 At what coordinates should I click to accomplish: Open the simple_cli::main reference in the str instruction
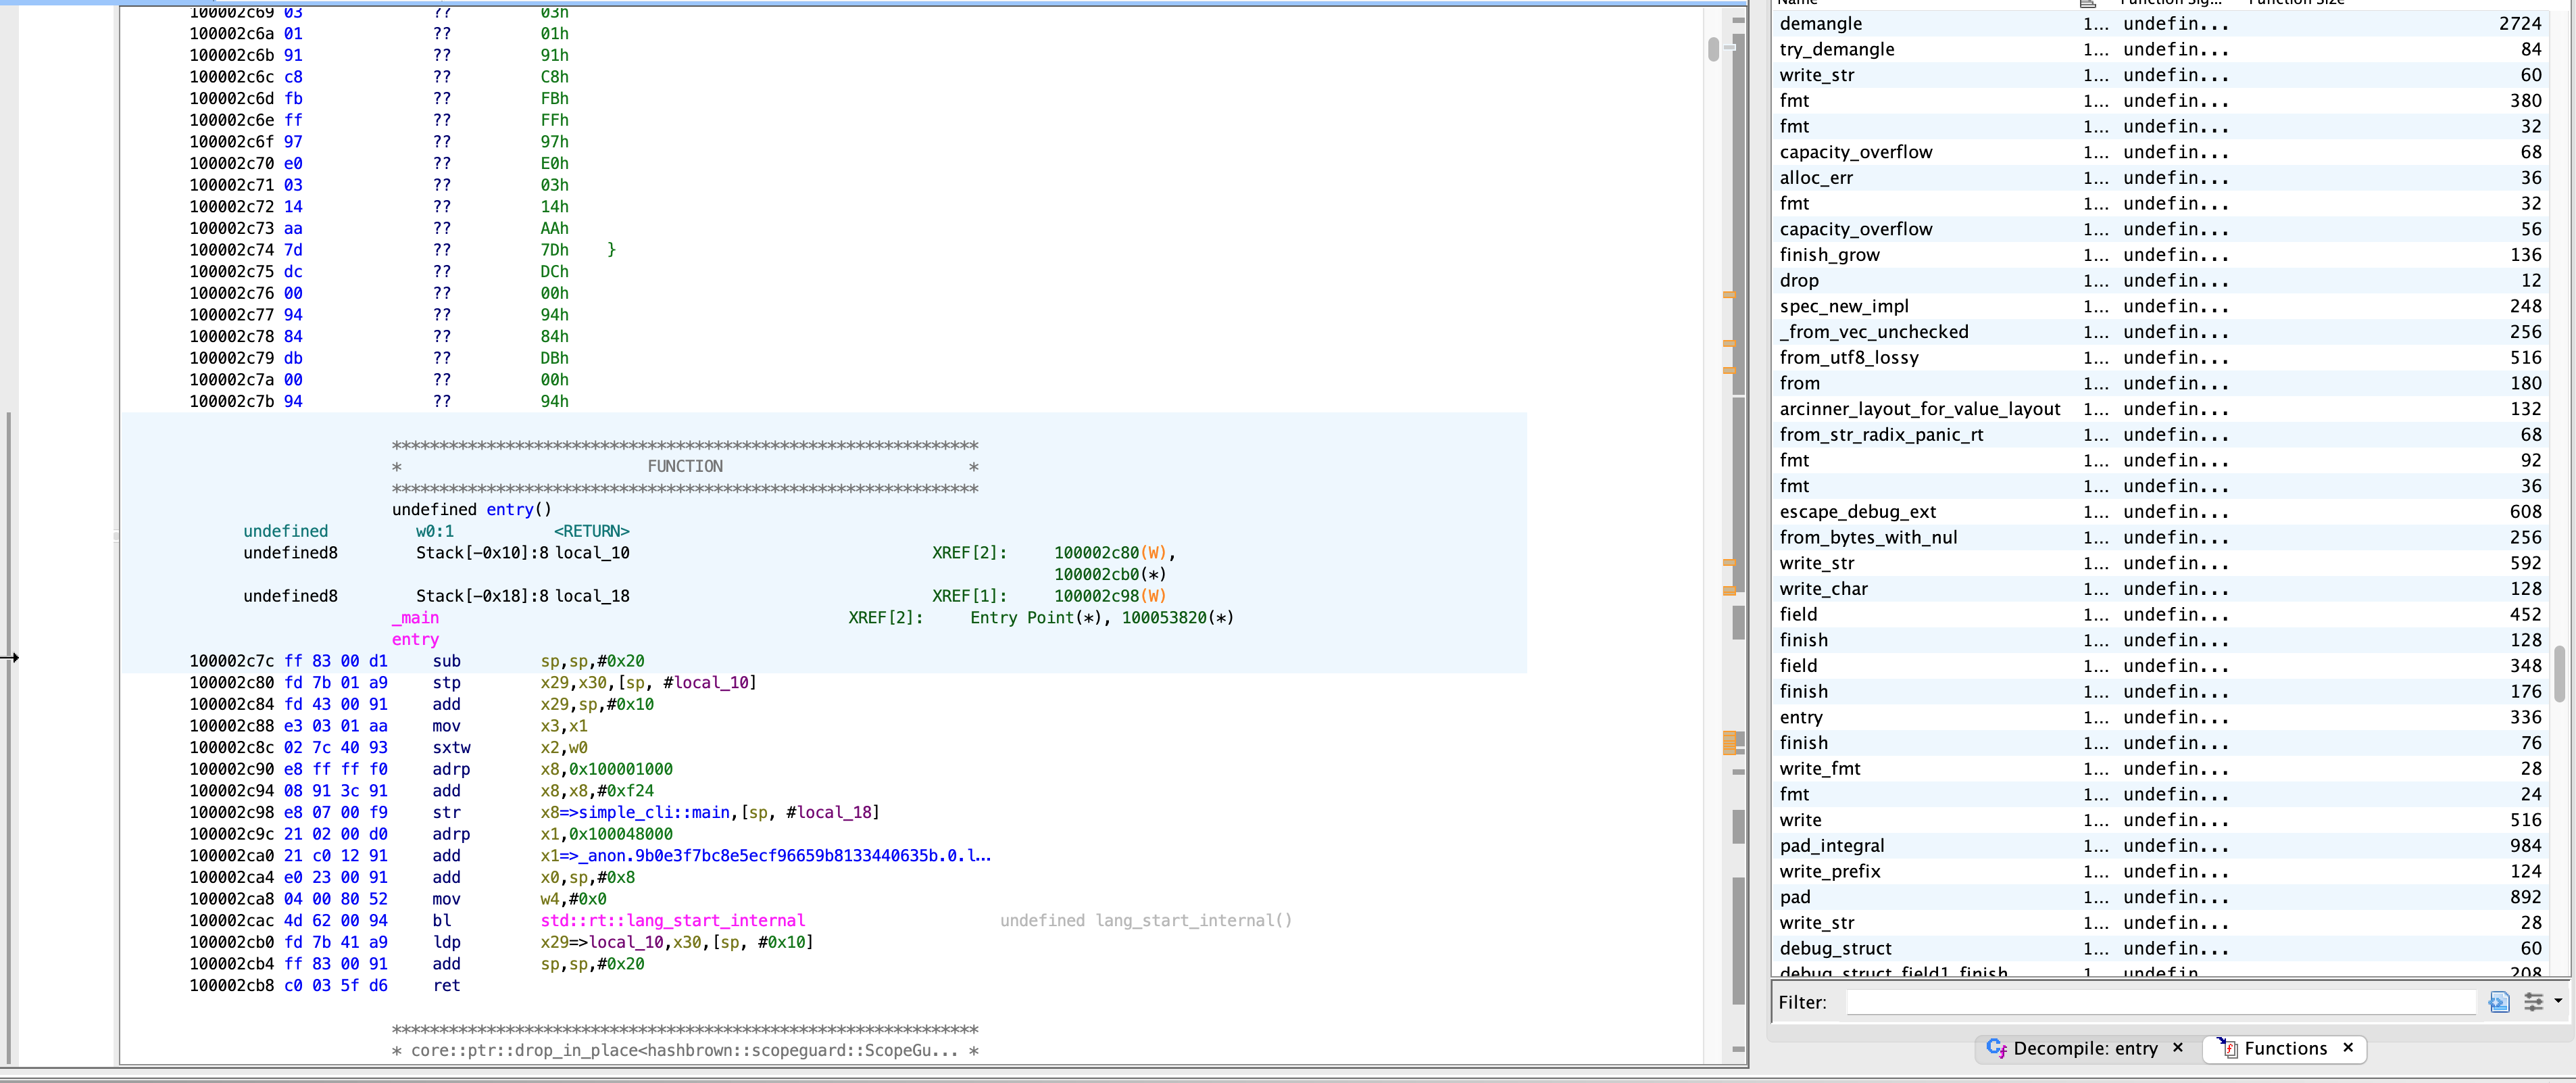(x=654, y=812)
